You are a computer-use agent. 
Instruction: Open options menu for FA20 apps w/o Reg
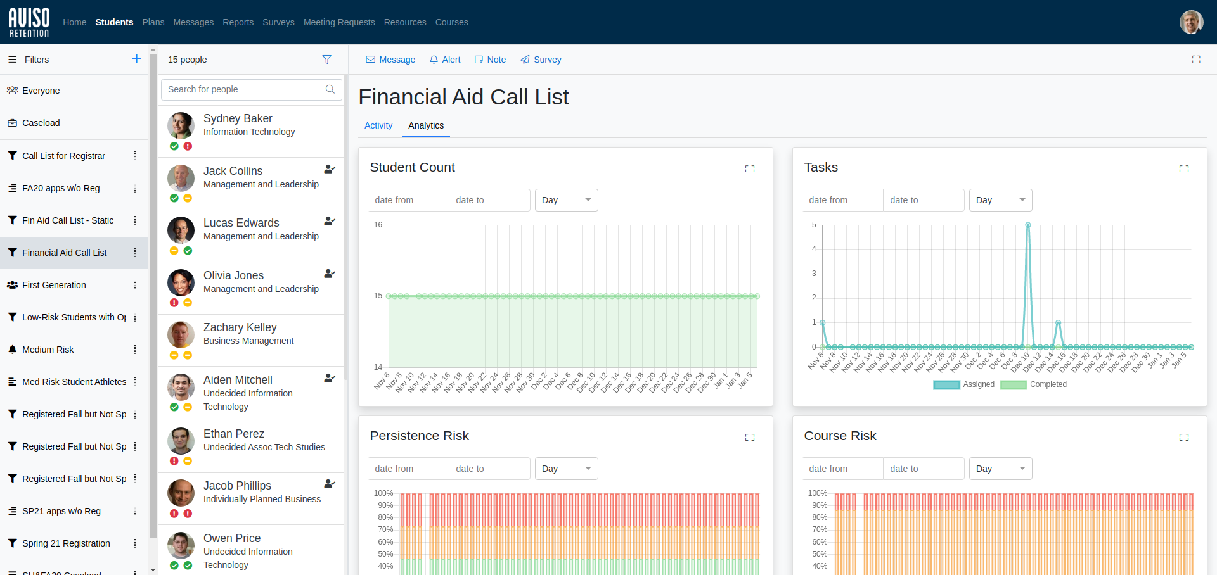pos(135,188)
